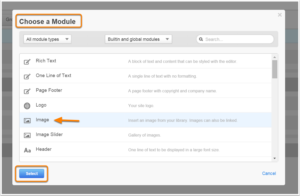The height and width of the screenshot is (196, 300).
Task: Click the Header 'Aa' icon
Action: click(27, 150)
